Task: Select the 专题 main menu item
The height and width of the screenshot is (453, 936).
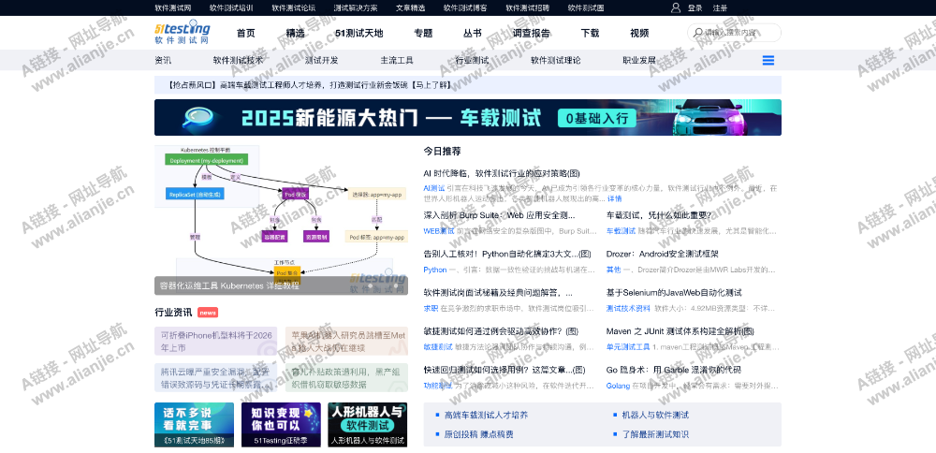Action: 423,34
